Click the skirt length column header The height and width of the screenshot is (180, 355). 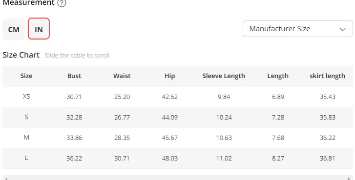coord(327,76)
